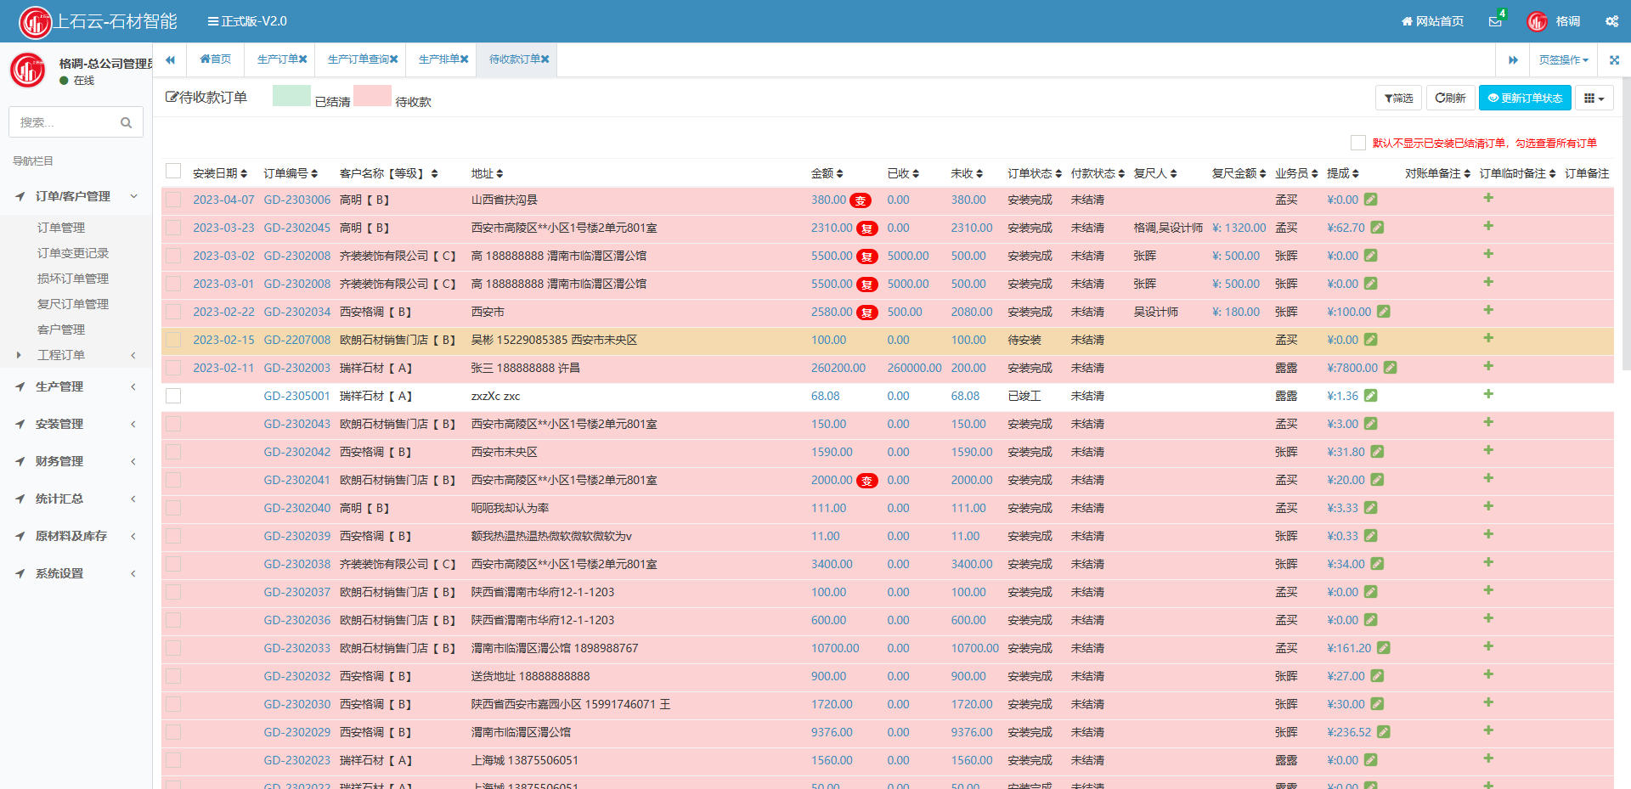Check the 默认不显示已安装已结清订单 checkbox
This screenshot has height=789, width=1631.
(1358, 143)
